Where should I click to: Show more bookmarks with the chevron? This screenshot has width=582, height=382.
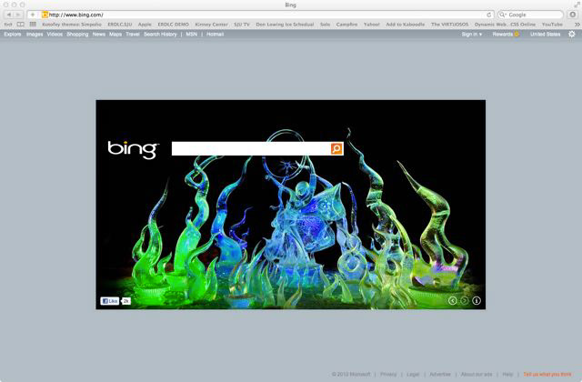pos(577,25)
